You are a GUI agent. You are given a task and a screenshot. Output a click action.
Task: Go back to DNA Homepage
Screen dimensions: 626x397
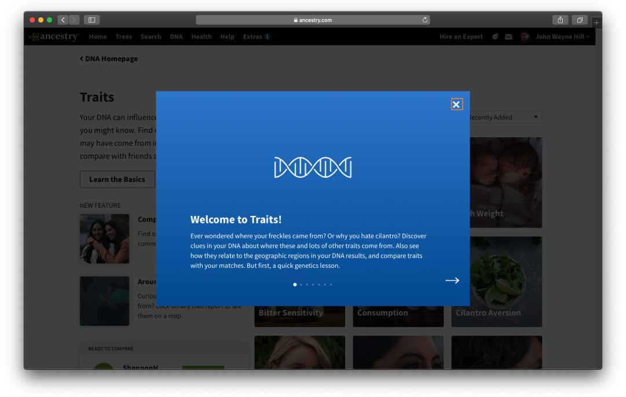pos(109,58)
